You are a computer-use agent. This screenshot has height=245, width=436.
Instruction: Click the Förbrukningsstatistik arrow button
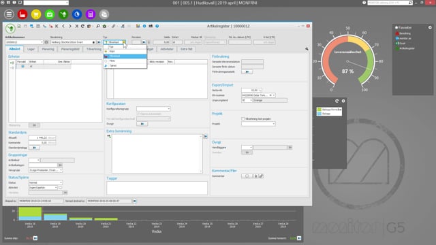[x=247, y=71]
